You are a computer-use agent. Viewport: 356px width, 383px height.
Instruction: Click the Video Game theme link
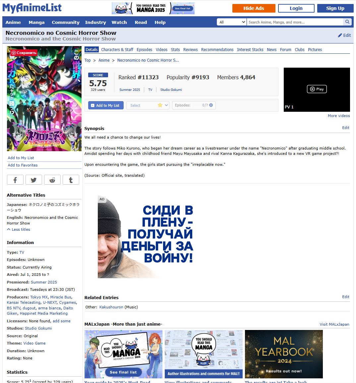pos(34,343)
